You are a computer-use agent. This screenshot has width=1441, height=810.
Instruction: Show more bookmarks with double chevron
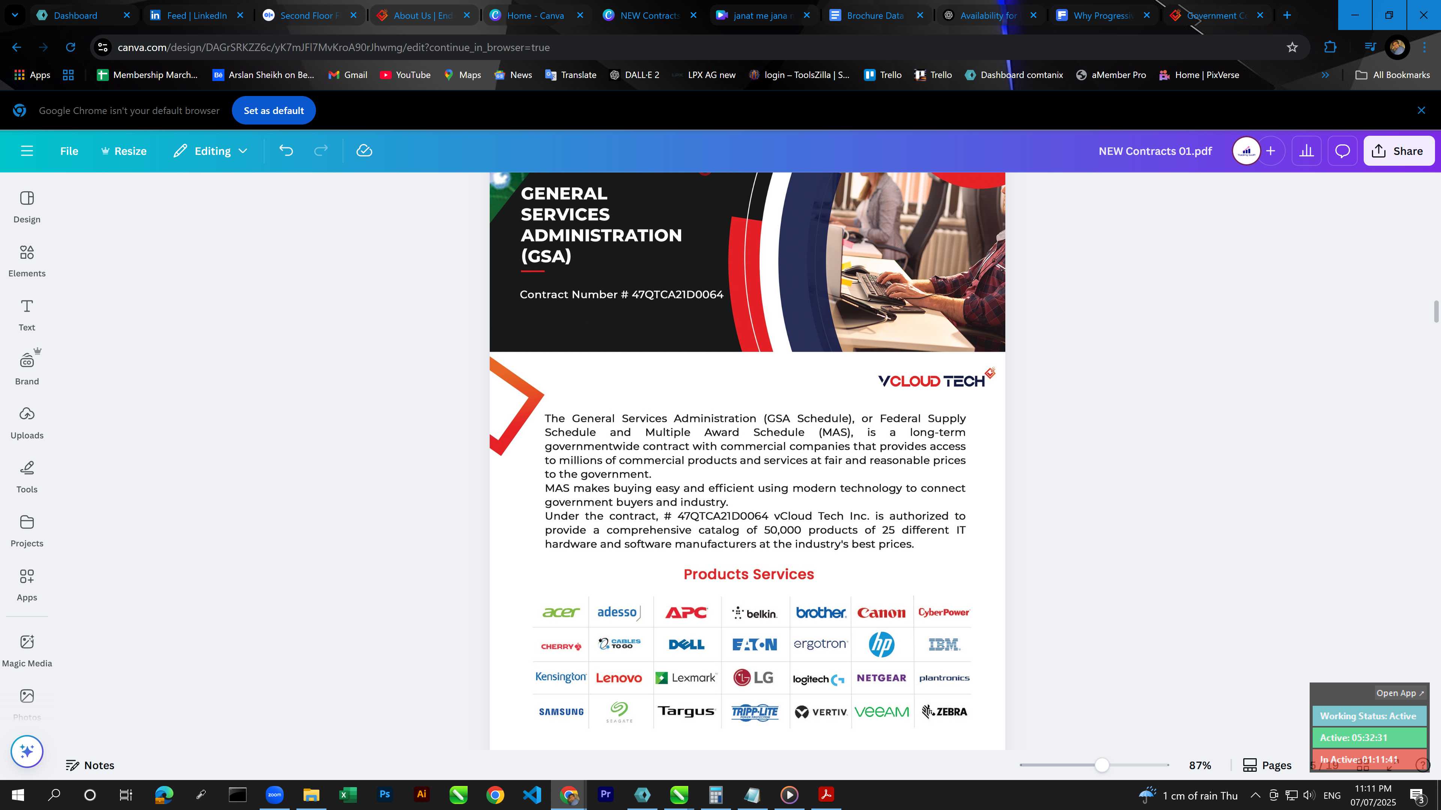pos(1325,75)
